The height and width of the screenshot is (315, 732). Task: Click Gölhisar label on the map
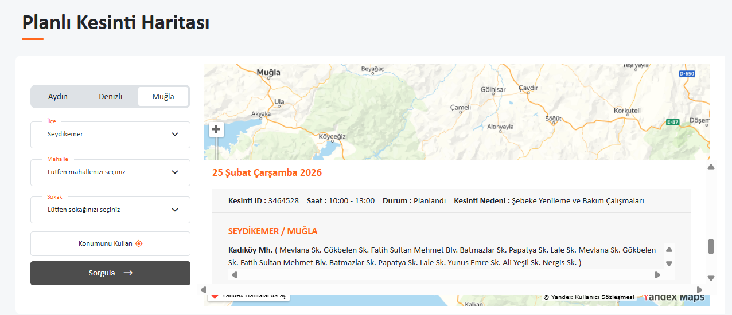tap(493, 90)
